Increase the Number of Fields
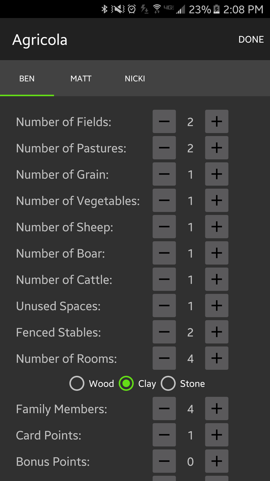 (216, 122)
